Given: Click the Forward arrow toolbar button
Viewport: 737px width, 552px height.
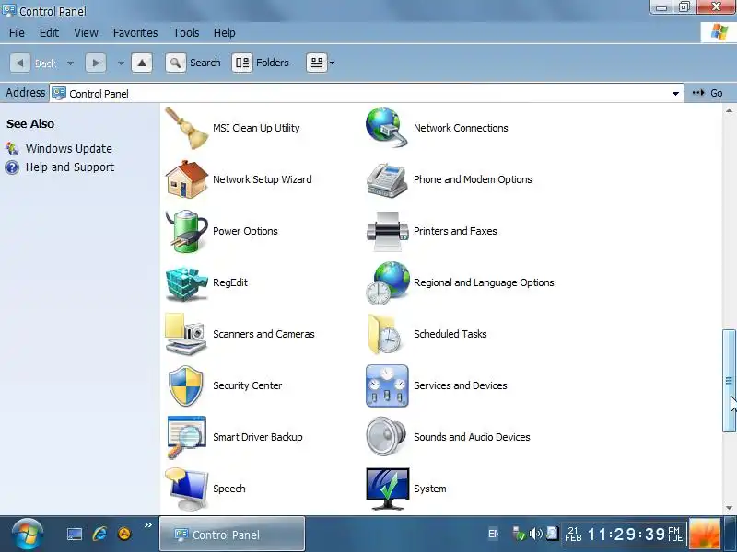Looking at the screenshot, I should point(96,63).
